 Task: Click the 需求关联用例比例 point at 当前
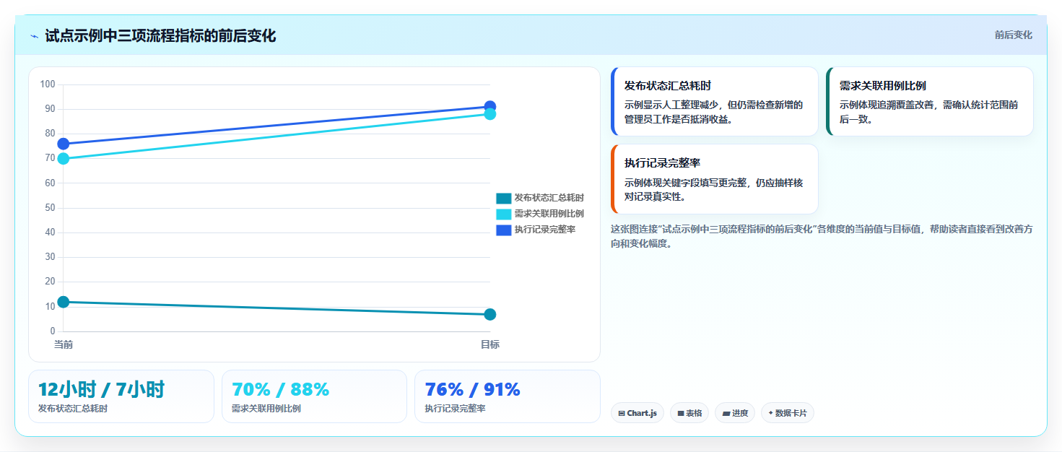point(64,159)
